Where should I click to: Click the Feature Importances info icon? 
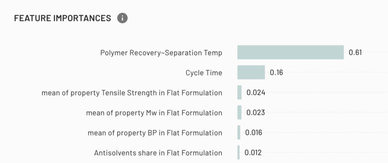tap(122, 18)
